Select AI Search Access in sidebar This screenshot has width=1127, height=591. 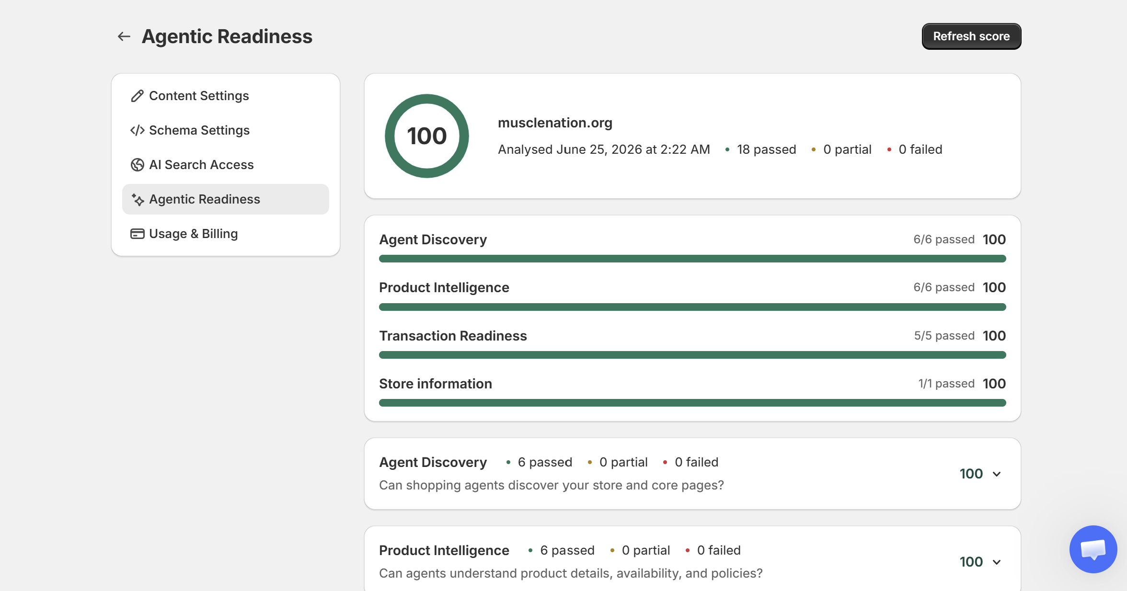pos(226,165)
